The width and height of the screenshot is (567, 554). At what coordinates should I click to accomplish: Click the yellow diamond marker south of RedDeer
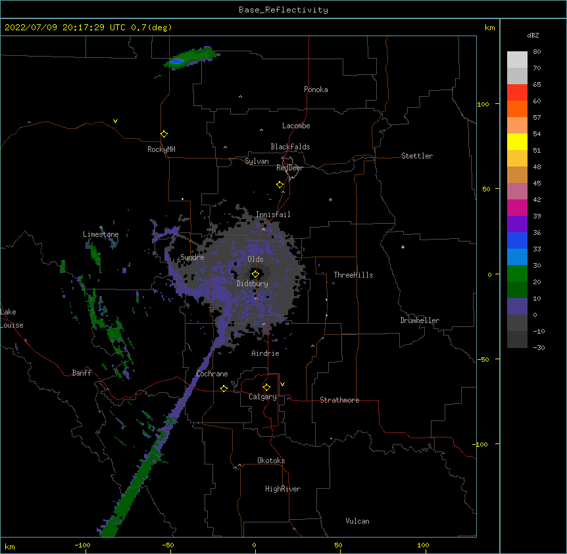coord(280,185)
